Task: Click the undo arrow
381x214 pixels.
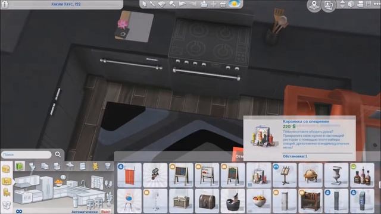Action: (182, 4)
